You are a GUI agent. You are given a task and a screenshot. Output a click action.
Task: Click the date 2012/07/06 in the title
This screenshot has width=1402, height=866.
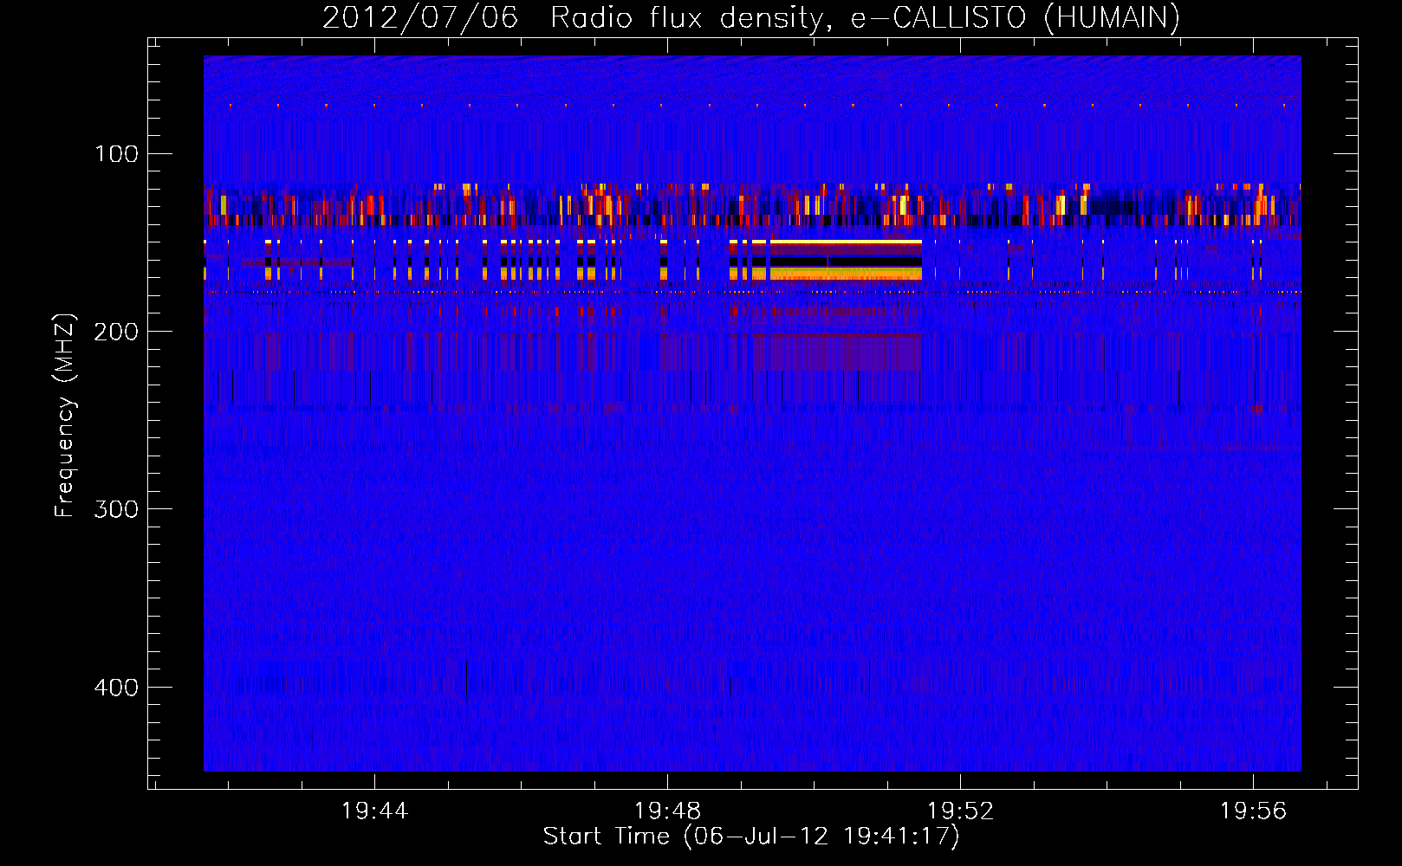click(420, 17)
